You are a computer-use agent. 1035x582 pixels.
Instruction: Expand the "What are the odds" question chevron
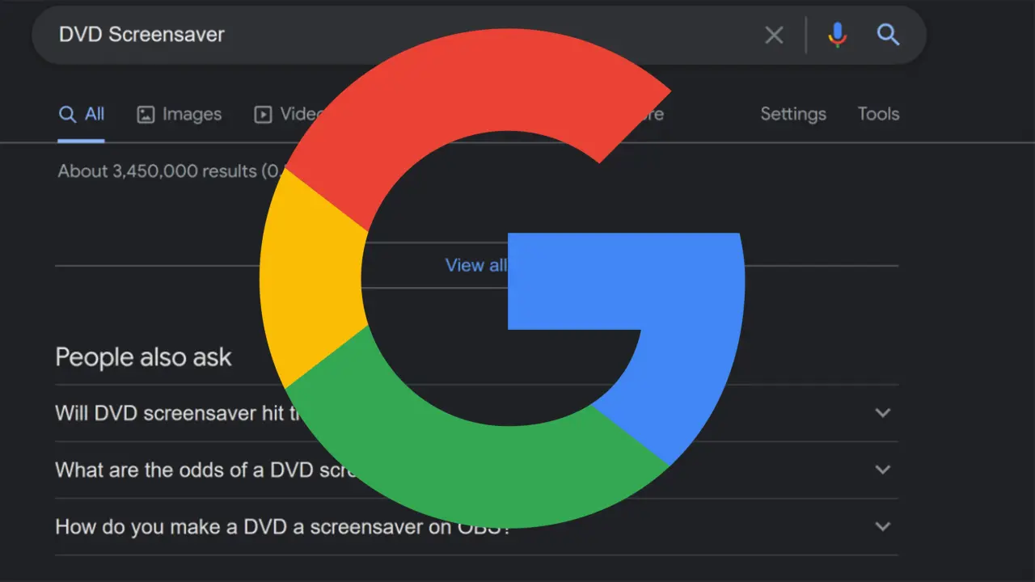click(x=882, y=470)
